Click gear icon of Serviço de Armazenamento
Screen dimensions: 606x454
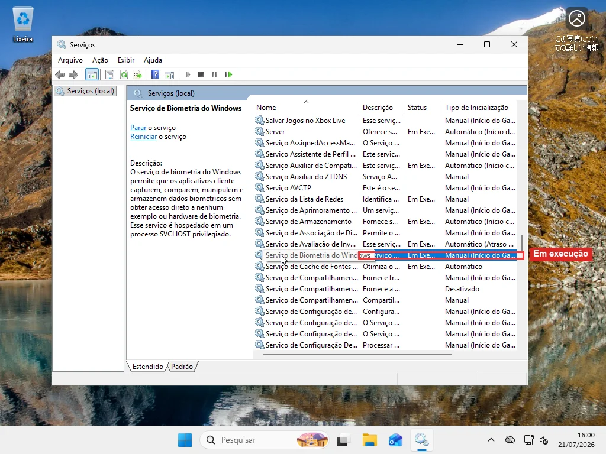click(260, 221)
